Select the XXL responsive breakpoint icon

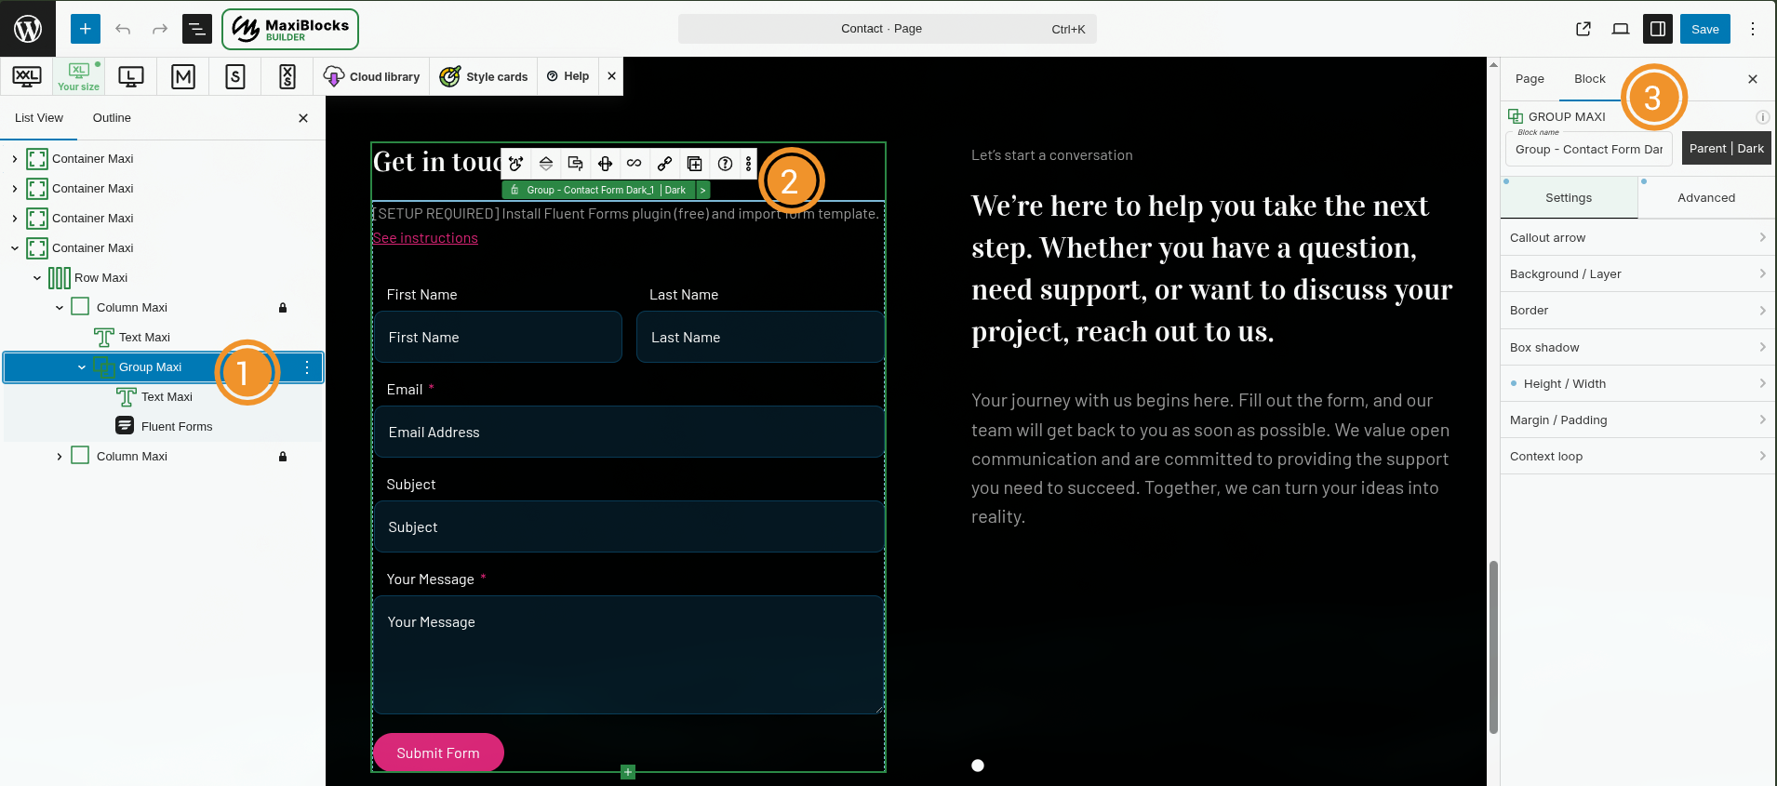pyautogui.click(x=26, y=76)
